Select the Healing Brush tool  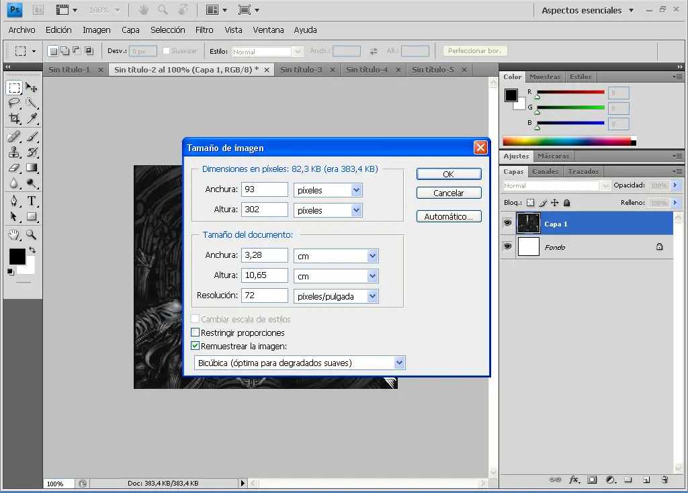tap(15, 137)
